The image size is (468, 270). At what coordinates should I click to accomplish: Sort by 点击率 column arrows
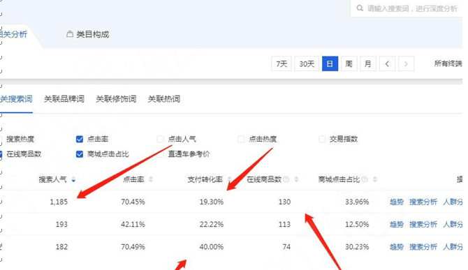coord(151,179)
